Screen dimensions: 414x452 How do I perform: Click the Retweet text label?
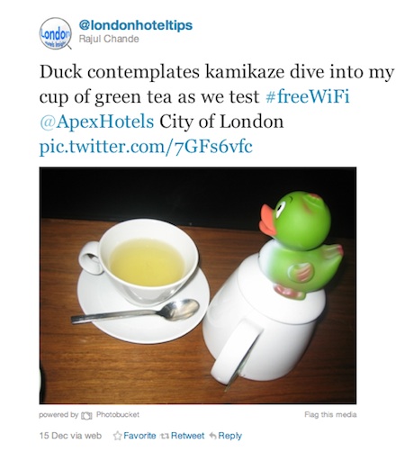tap(187, 436)
